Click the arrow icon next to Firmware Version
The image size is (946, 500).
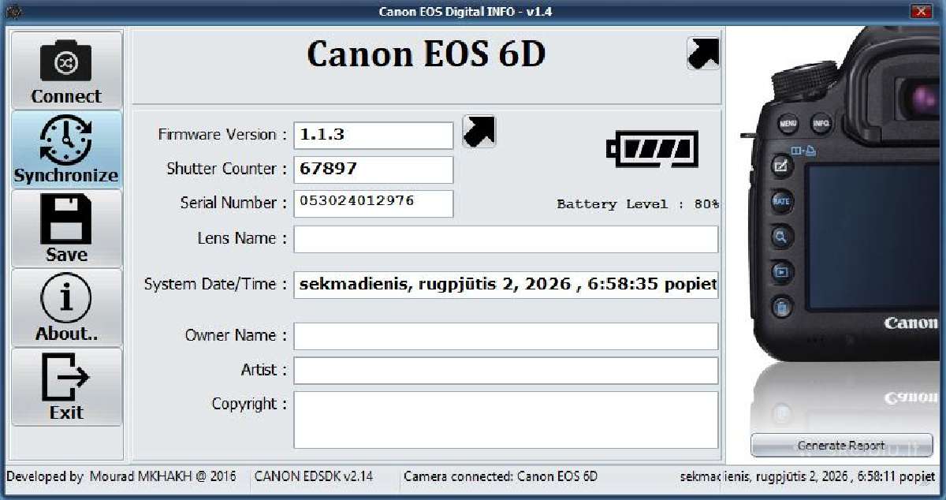pyautogui.click(x=479, y=132)
